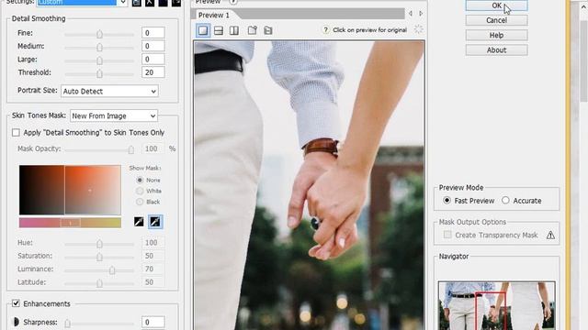Click the Medium smoothing slider handle
Image resolution: width=588 pixels, height=330 pixels.
(99, 48)
